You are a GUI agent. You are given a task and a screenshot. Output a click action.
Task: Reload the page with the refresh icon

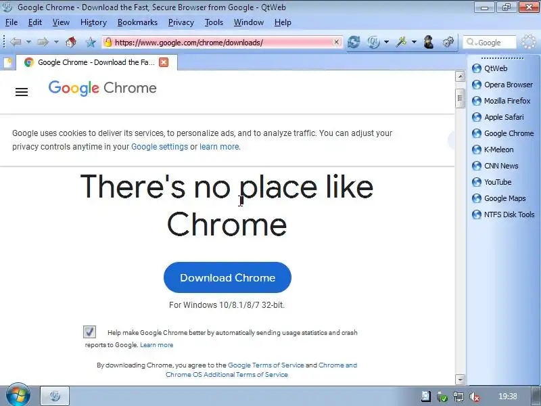pyautogui.click(x=354, y=42)
